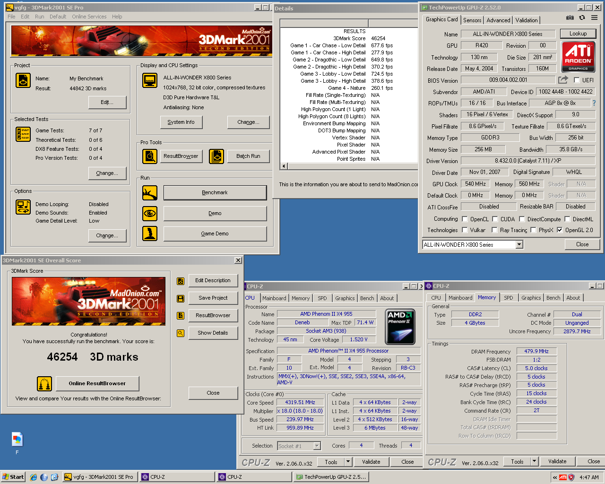Click the joystick icon beside Game Demo

point(150,233)
